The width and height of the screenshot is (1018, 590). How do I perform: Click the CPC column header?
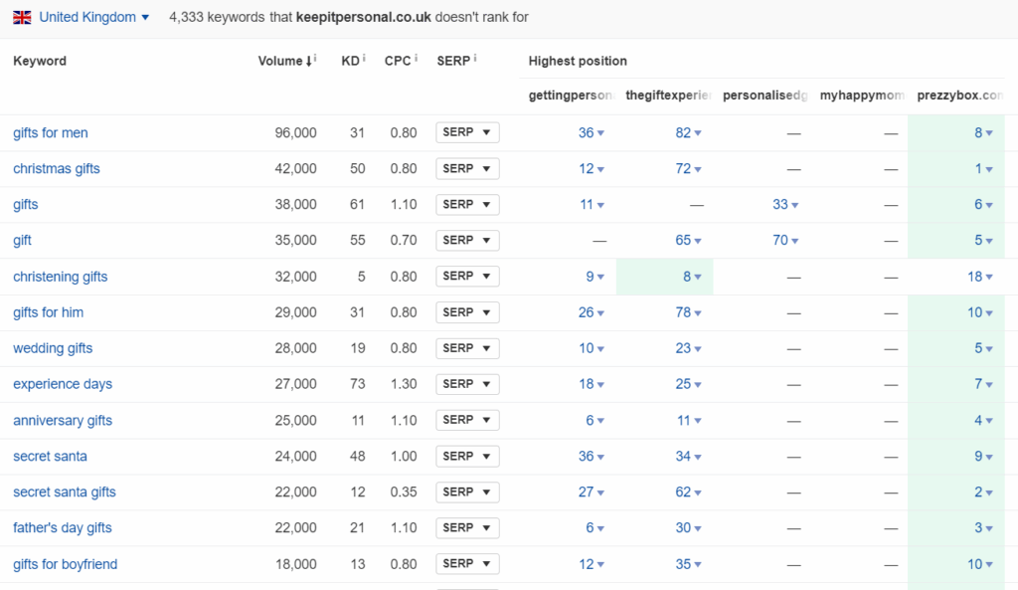398,61
